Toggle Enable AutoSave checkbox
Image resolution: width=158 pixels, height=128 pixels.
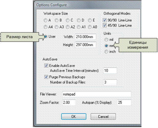click(x=46, y=66)
